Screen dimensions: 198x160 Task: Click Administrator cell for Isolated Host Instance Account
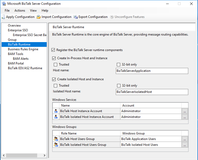pyautogui.click(x=151, y=117)
